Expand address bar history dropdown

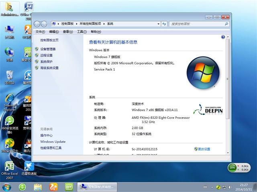tap(158, 24)
